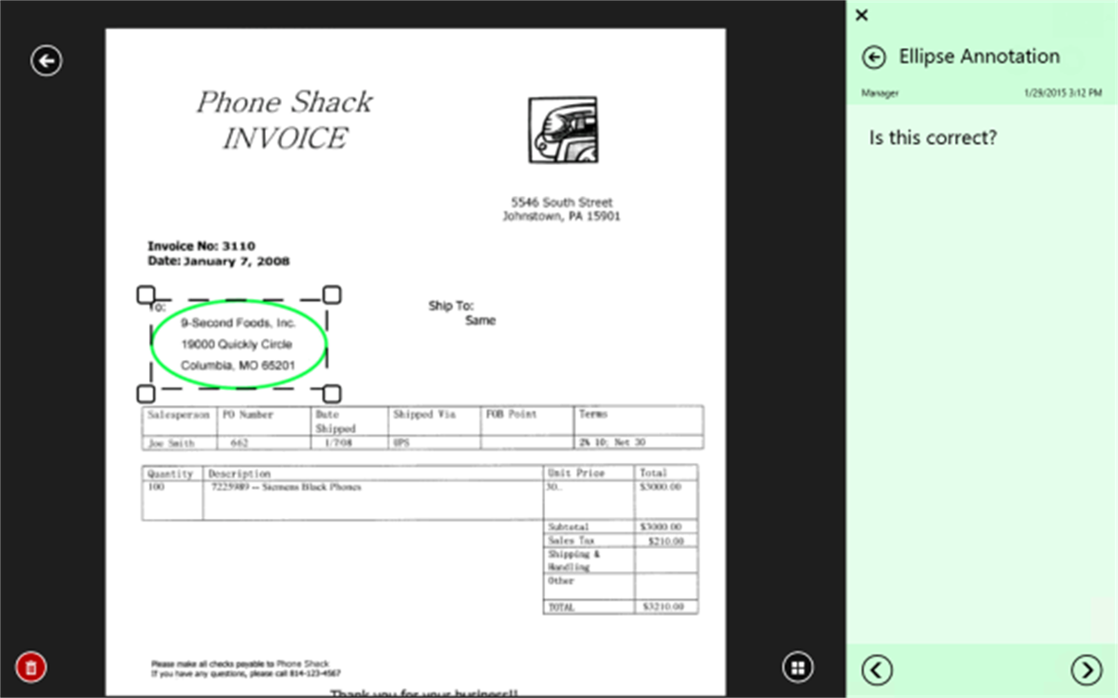Click '9-Second Foods, Inc.' text

coord(238,324)
